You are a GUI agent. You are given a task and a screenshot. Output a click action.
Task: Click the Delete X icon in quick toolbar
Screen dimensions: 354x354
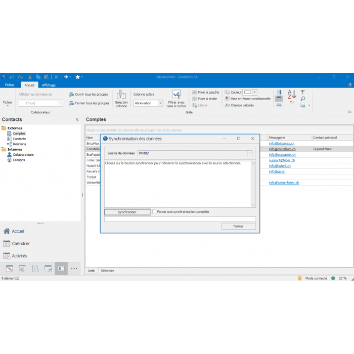[x=56, y=77]
